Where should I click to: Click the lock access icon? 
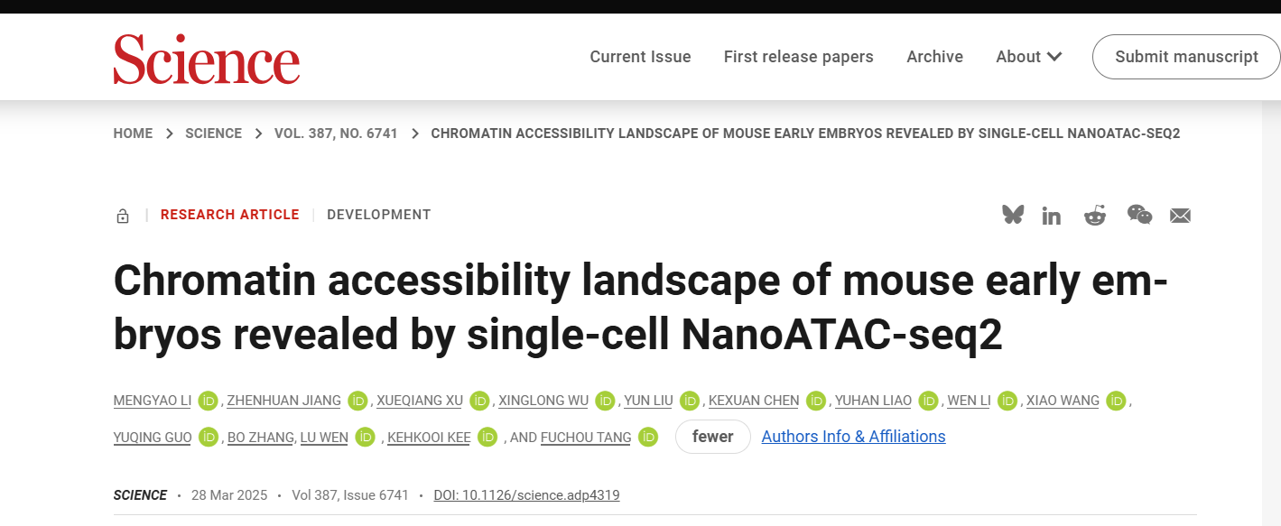(123, 216)
